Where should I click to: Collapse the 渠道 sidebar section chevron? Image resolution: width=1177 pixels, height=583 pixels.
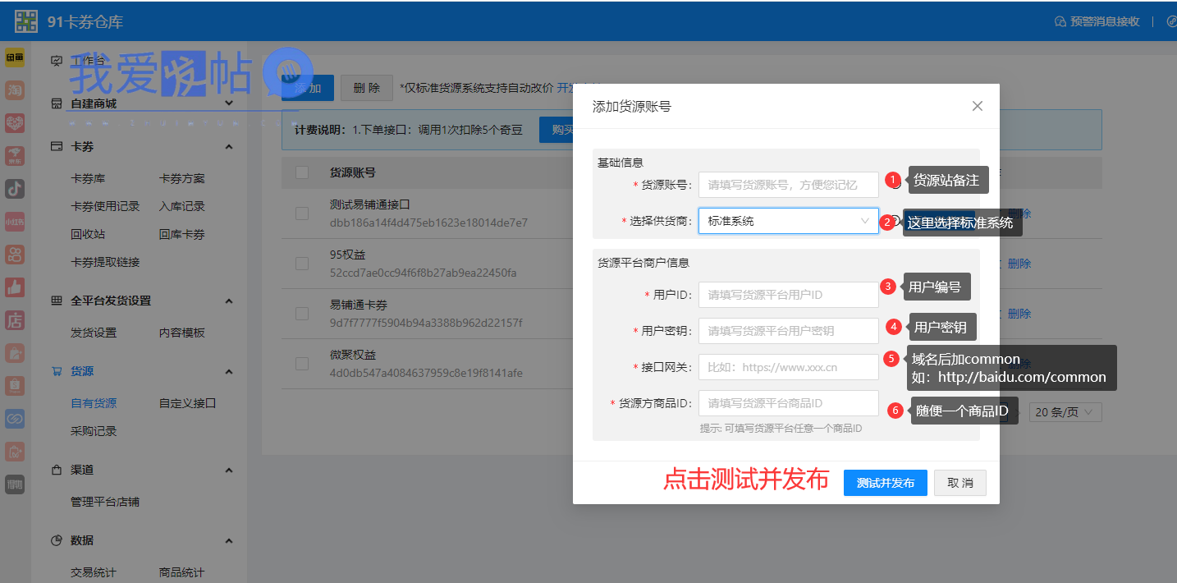[x=229, y=470]
